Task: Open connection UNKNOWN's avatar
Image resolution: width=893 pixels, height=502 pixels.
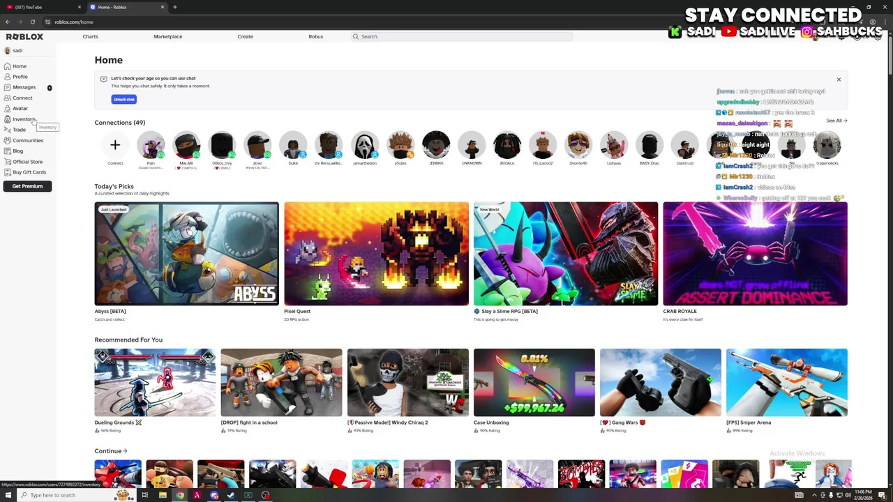Action: [x=472, y=145]
